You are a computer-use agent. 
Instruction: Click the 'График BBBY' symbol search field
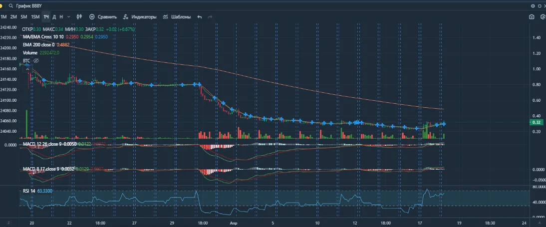(x=28, y=6)
